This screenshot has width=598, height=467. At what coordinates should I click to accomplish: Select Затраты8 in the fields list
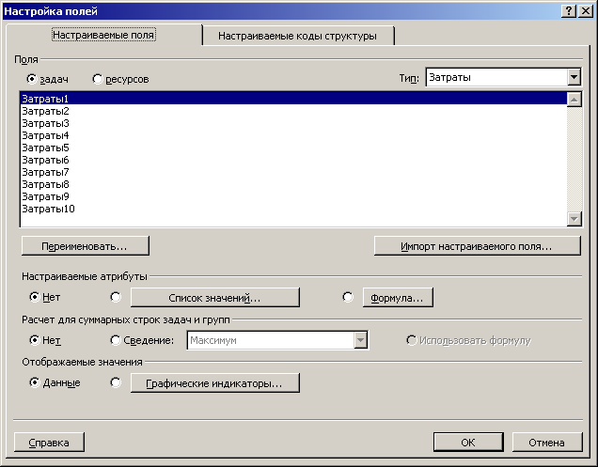tap(293, 184)
